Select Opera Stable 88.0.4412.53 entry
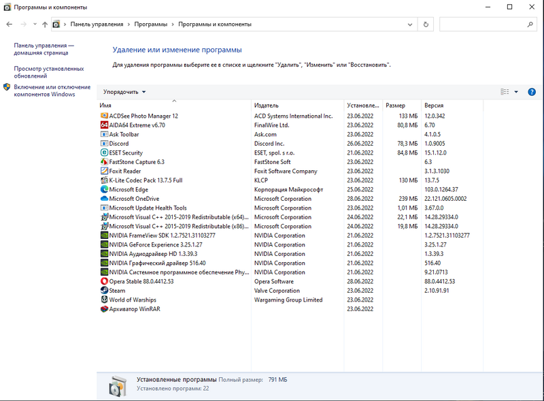The height and width of the screenshot is (401, 544). [141, 281]
